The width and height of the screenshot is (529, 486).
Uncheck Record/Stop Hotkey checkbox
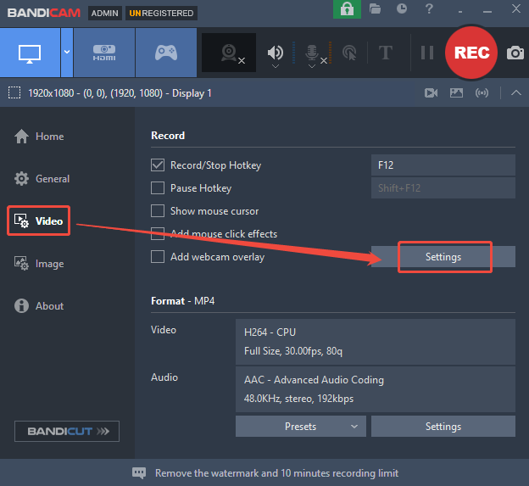coord(158,165)
